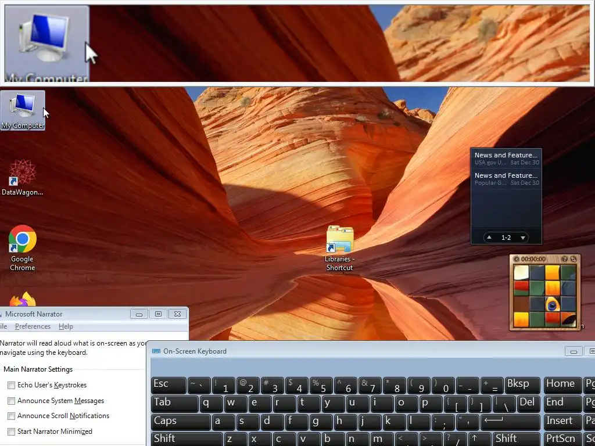The width and height of the screenshot is (595, 446).
Task: Show next headlines with feed down arrow
Action: 523,238
